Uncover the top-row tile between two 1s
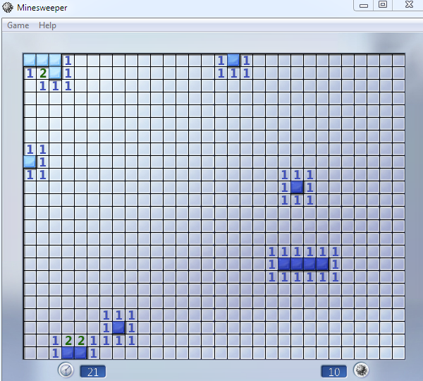Viewport: 423px width, 381px height. (x=233, y=60)
